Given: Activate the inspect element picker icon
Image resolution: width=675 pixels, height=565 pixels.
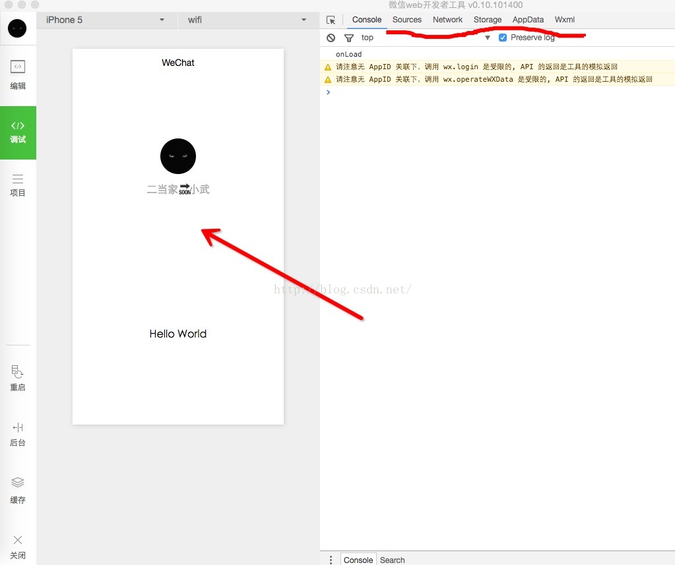Looking at the screenshot, I should pyautogui.click(x=331, y=20).
